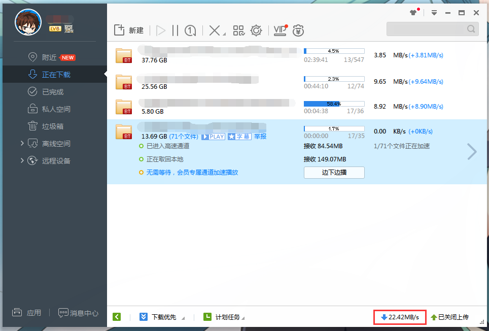Click the green collapse arrow in the bottom bar
489x331 pixels.
[x=117, y=317]
